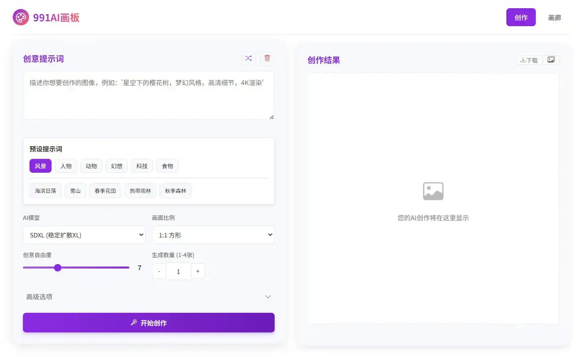580x357 pixels.
Task: Select the 动物 preset category
Action: coord(91,166)
